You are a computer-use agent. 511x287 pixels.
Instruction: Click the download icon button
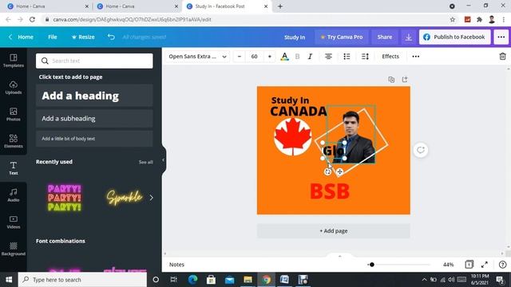pyautogui.click(x=408, y=37)
